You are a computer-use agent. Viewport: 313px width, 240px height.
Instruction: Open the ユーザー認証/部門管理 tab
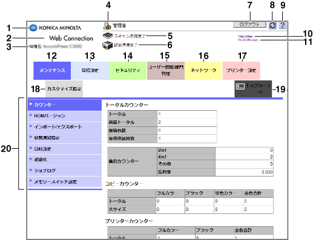coord(166,71)
